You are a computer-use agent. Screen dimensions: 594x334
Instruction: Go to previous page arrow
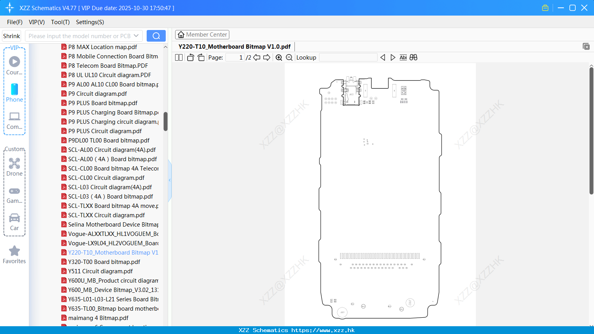click(257, 57)
